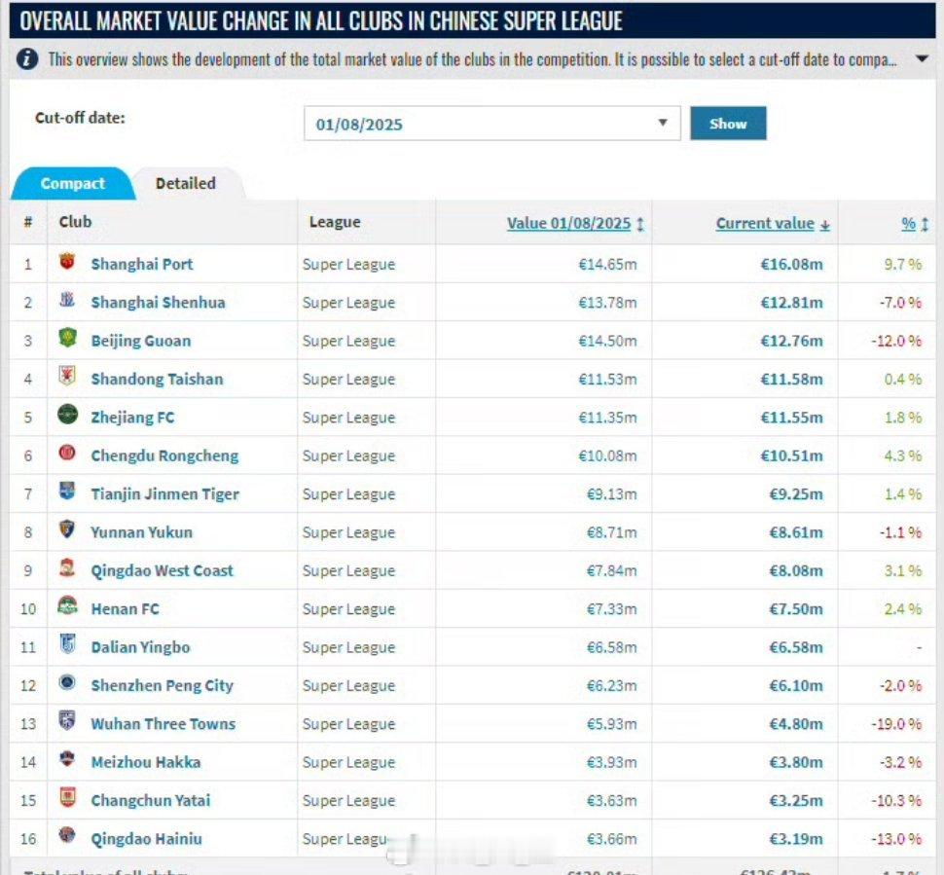
Task: Click Shanghai Port current value €16.08m
Action: [791, 265]
